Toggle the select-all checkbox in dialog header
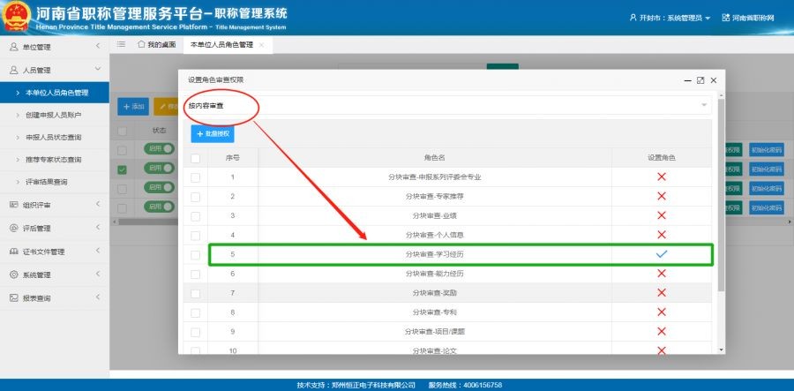 click(x=196, y=159)
